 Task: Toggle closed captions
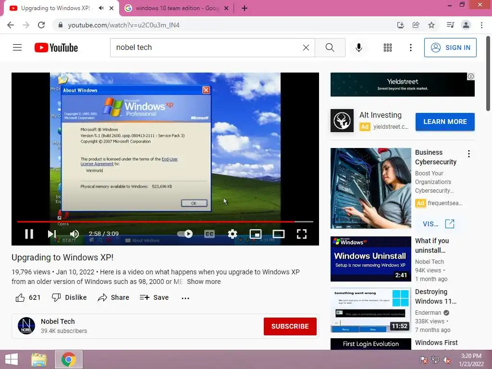click(209, 234)
